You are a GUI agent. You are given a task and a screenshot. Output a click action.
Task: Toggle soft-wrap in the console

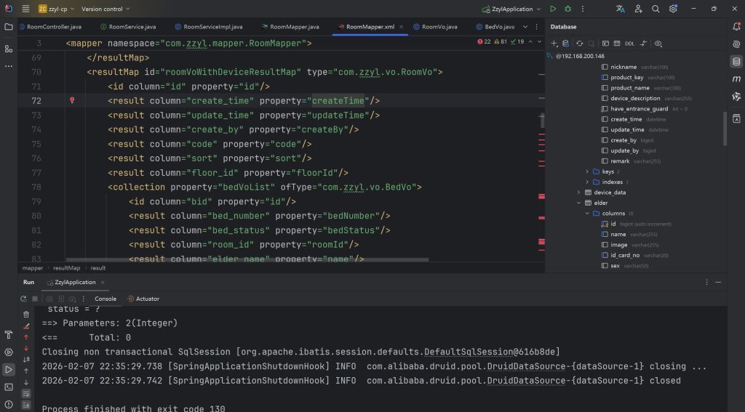point(26,394)
